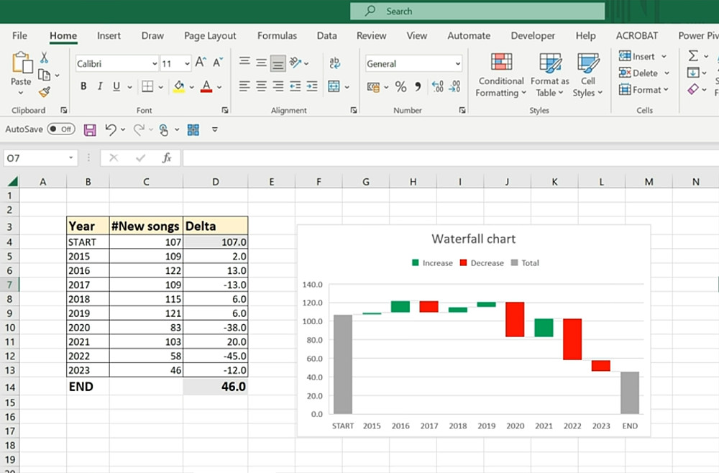Click the Search box in title bar
Image resolution: width=719 pixels, height=473 pixels.
pyautogui.click(x=477, y=11)
